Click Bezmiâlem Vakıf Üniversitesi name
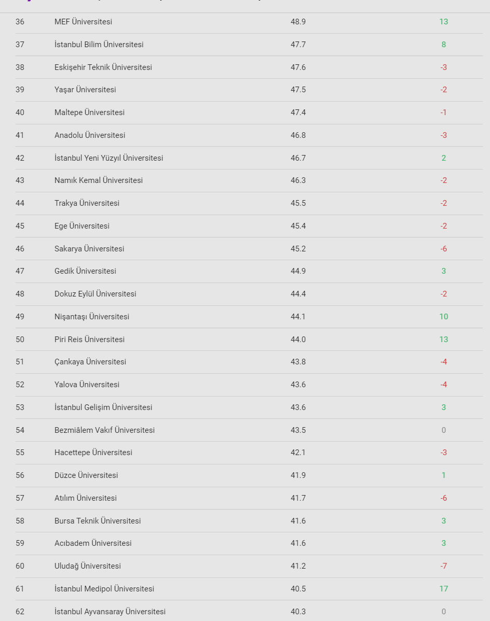The height and width of the screenshot is (621, 490). point(104,430)
